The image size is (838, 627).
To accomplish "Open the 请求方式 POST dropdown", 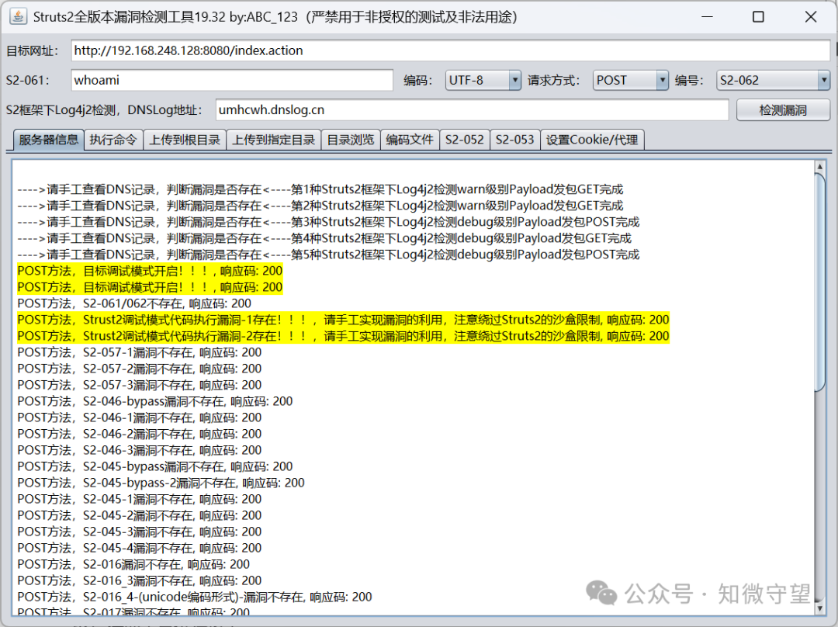I will [631, 80].
